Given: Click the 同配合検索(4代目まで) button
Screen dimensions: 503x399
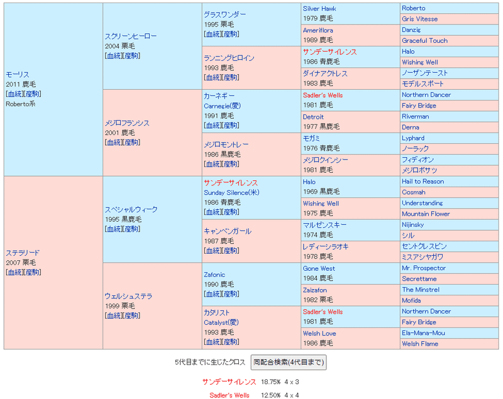Looking at the screenshot, I should [289, 362].
